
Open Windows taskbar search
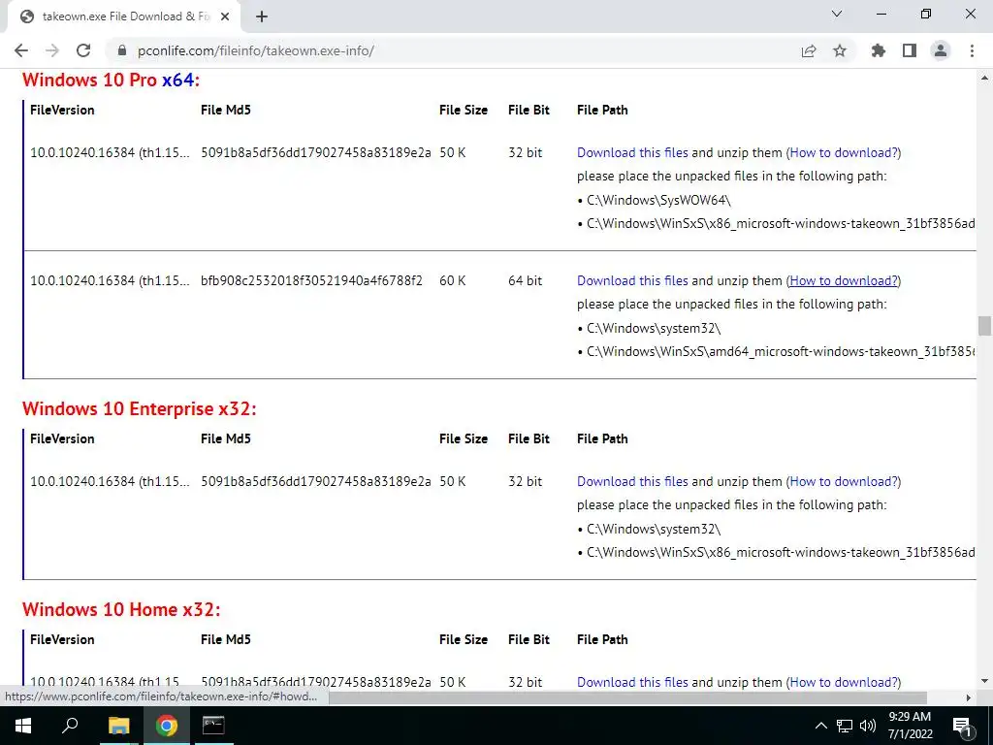(x=70, y=726)
